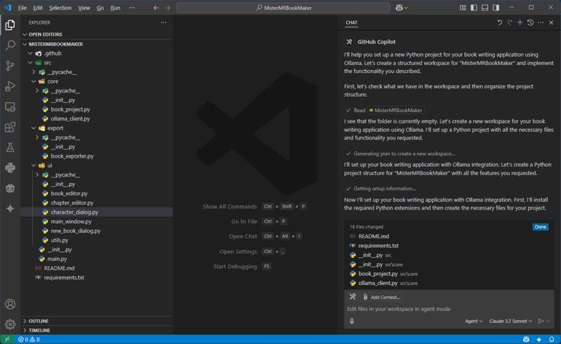The width and height of the screenshot is (561, 344).
Task: Open the Accounts menu
Action: pos(10,304)
